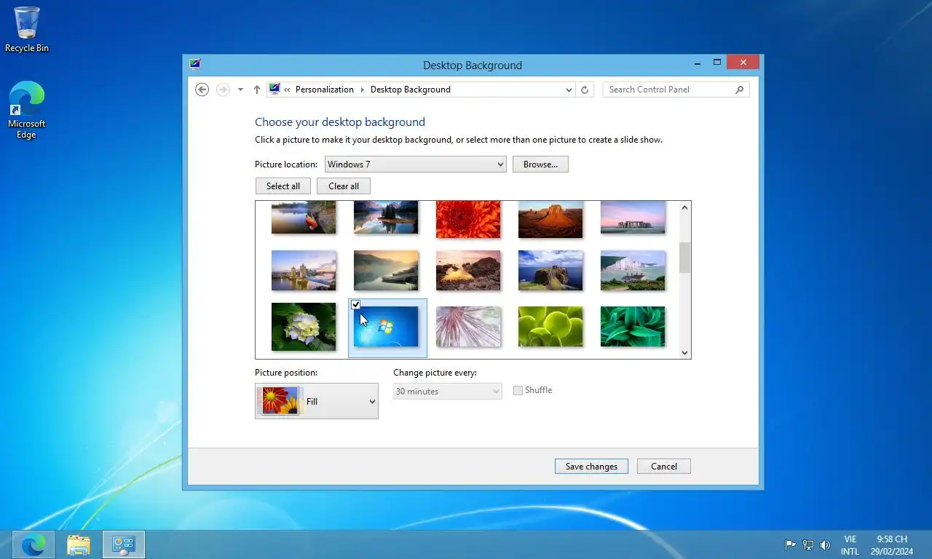The width and height of the screenshot is (932, 559).
Task: Click the Fill position flower preview image
Action: click(280, 401)
